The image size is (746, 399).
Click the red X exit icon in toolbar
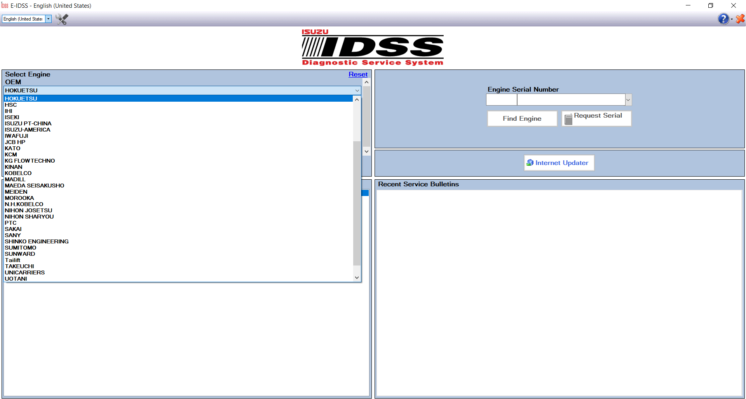pyautogui.click(x=740, y=19)
